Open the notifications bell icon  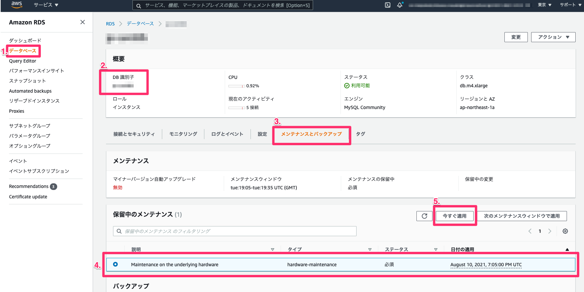point(400,5)
